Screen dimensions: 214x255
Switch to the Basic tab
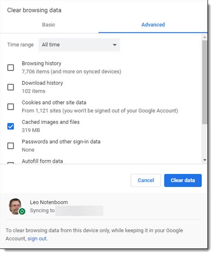[49, 25]
